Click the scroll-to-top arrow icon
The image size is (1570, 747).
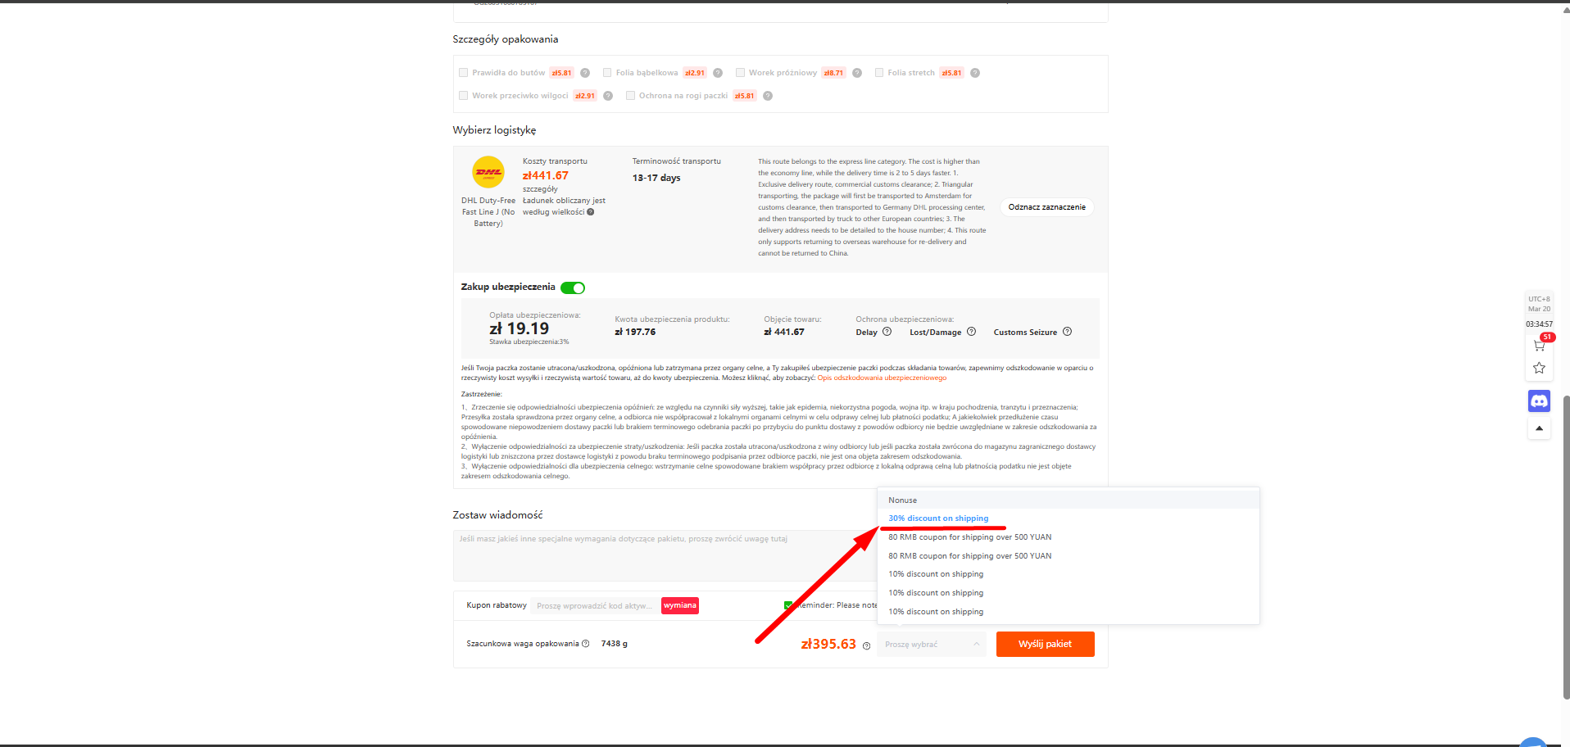coord(1539,428)
